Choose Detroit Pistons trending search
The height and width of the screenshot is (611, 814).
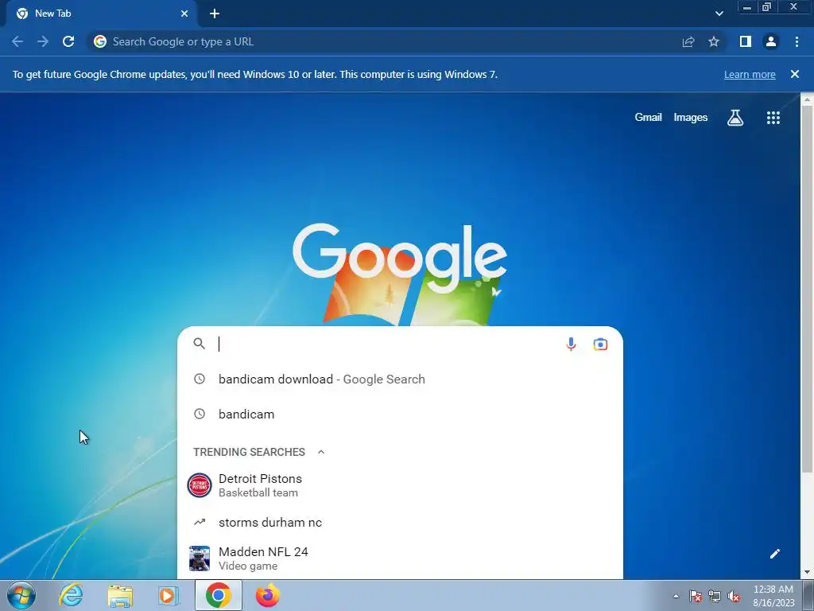click(x=400, y=485)
